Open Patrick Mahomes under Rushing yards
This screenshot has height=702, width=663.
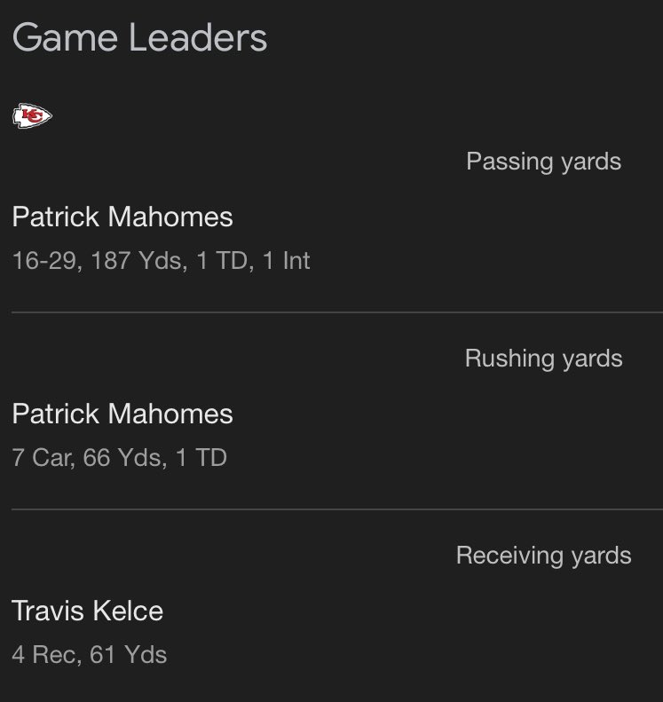[x=122, y=414]
